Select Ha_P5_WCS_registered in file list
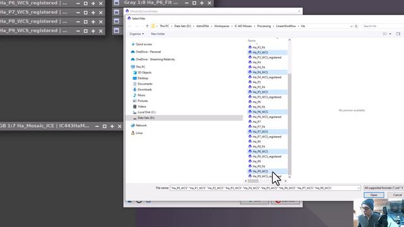 click(x=266, y=97)
